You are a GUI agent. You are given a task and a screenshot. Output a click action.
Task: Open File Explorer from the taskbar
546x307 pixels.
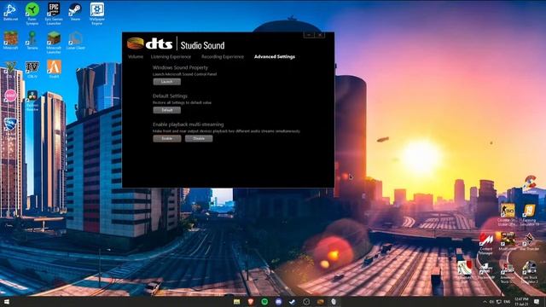pos(237,301)
